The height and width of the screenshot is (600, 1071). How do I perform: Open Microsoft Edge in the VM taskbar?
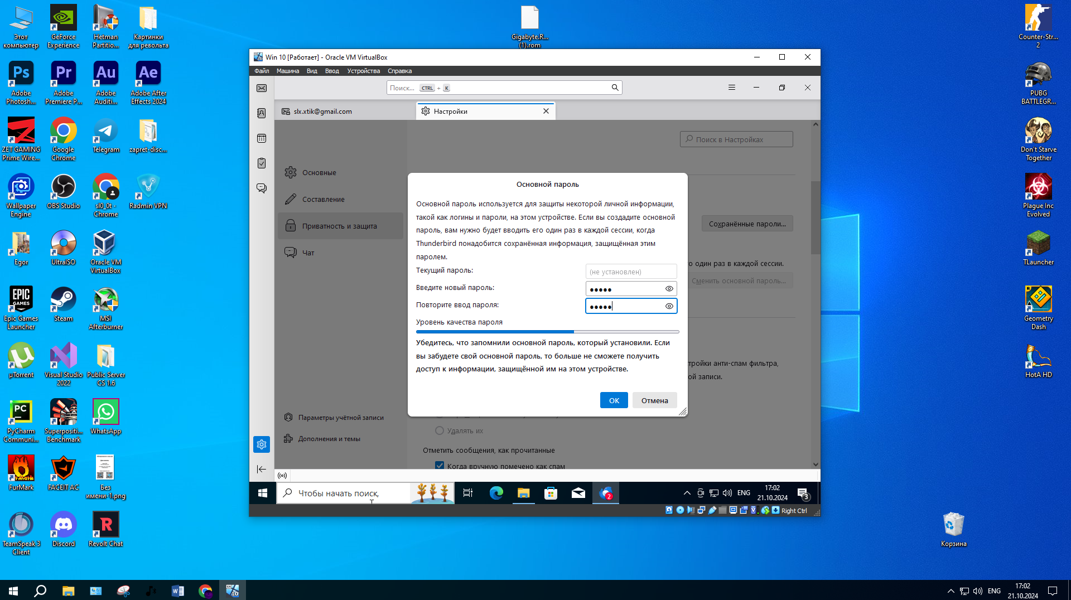click(496, 493)
